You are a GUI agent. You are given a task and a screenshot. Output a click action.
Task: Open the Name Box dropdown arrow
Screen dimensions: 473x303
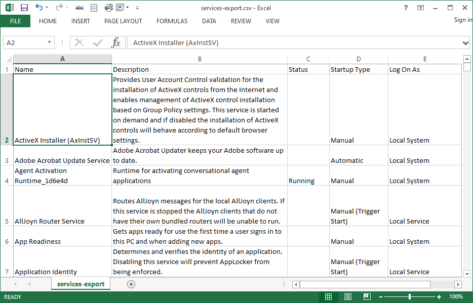[49, 42]
